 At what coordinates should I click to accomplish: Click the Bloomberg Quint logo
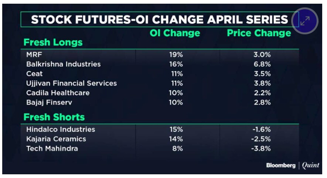tap(293, 165)
